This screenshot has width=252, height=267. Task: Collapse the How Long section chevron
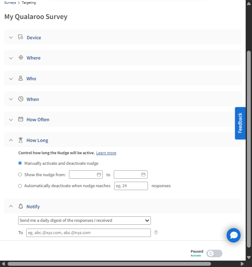(11, 140)
